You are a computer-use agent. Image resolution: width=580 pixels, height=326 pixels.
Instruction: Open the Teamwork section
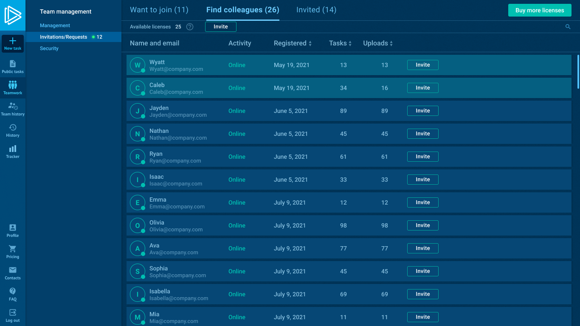(13, 88)
